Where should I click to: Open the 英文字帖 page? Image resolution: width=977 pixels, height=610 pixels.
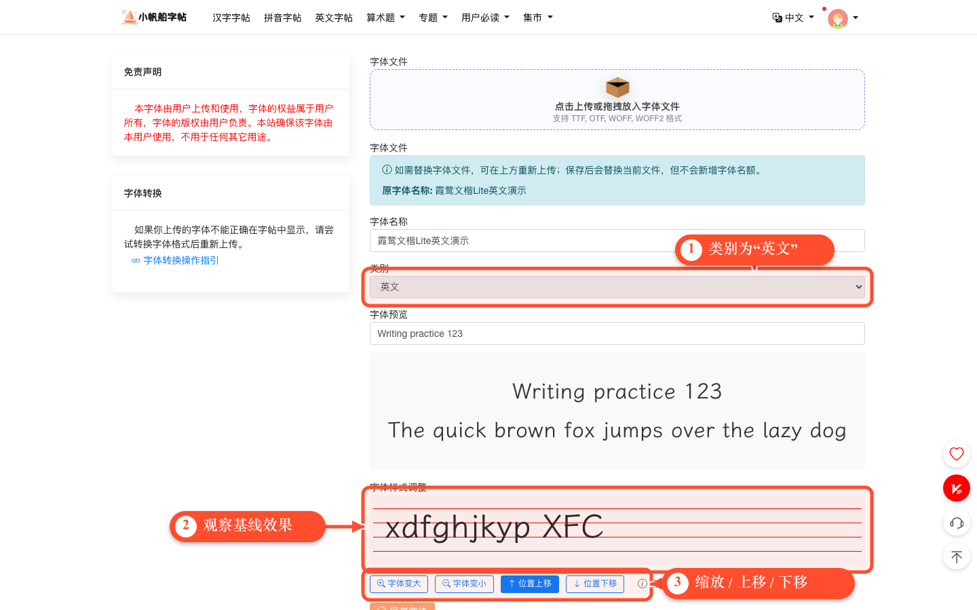pyautogui.click(x=334, y=18)
